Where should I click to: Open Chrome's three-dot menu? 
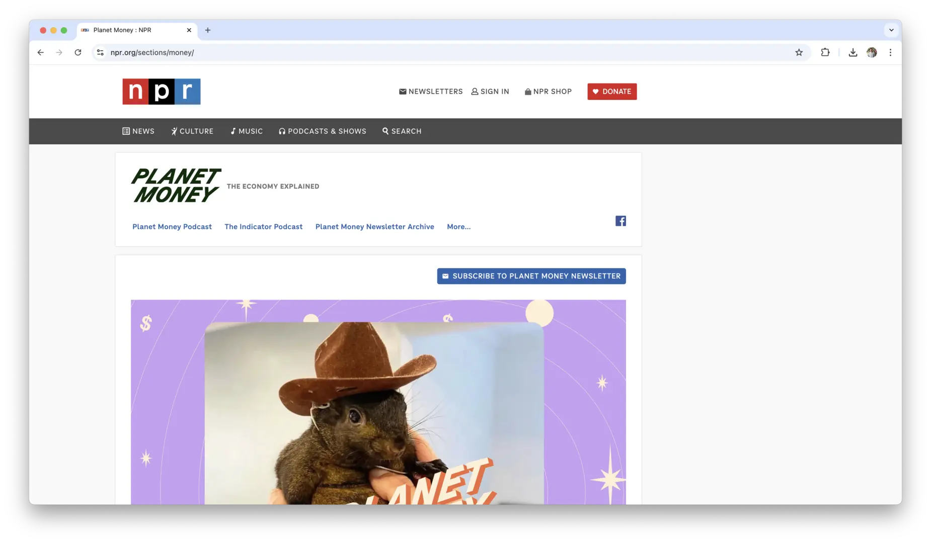(x=890, y=52)
